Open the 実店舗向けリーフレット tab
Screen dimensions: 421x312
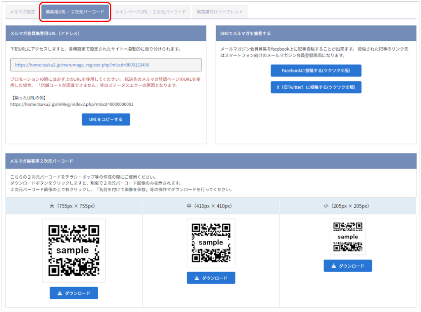(220, 12)
